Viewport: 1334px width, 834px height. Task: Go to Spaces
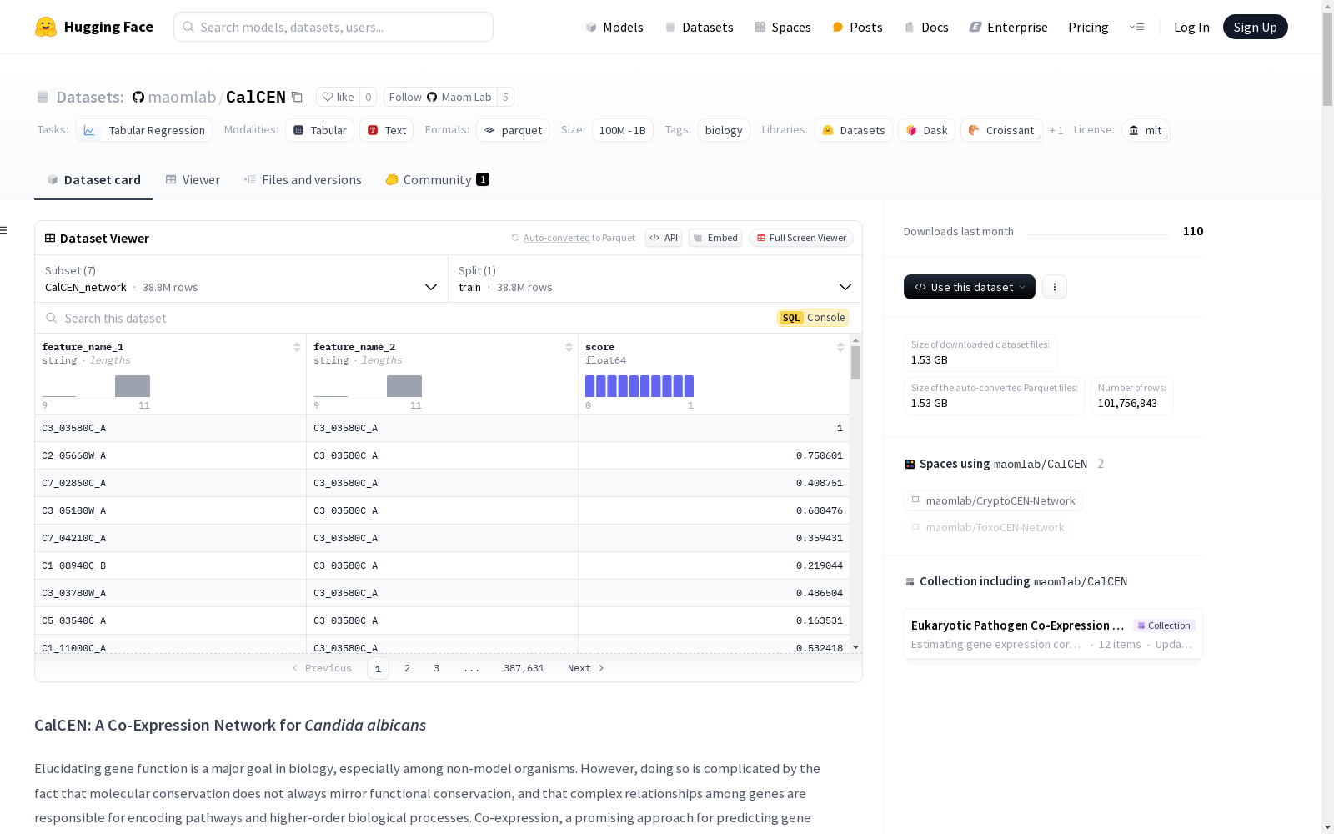[782, 27]
